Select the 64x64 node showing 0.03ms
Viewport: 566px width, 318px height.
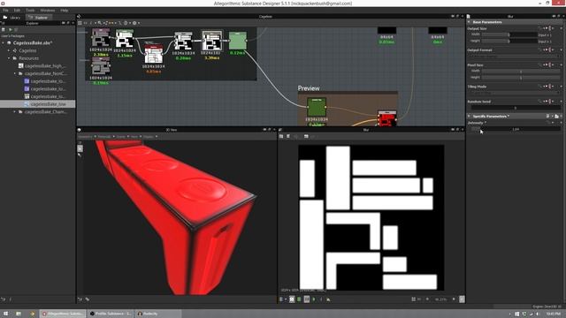(386, 31)
